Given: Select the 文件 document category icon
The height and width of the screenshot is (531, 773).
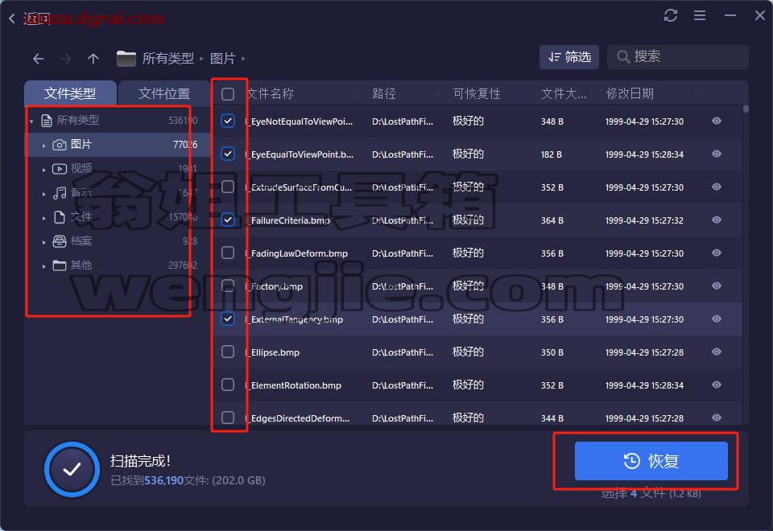Looking at the screenshot, I should [59, 216].
